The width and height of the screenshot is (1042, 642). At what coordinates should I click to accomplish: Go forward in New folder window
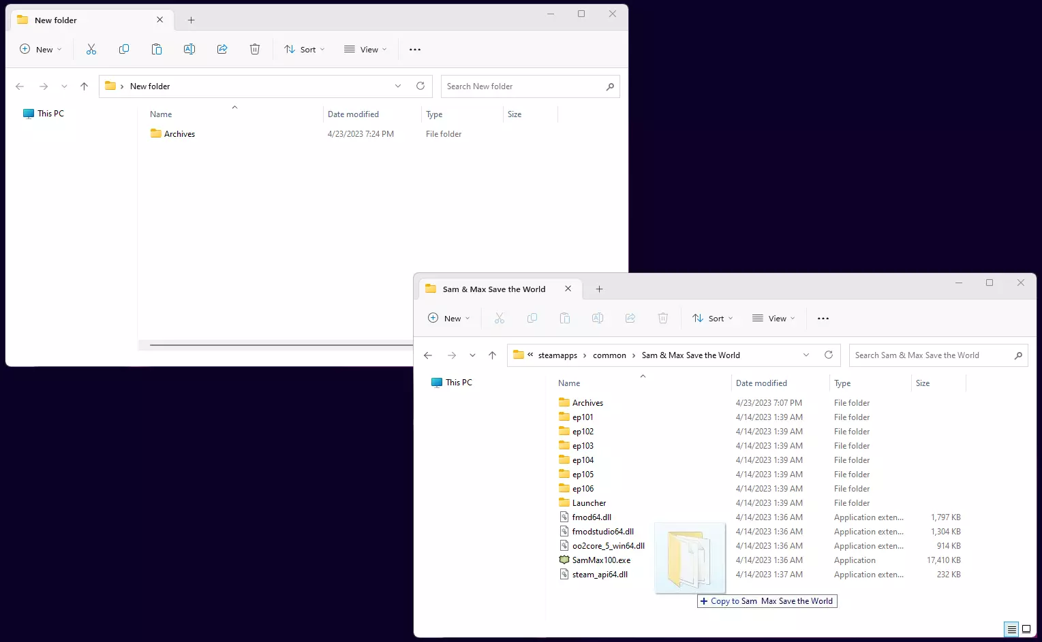point(44,86)
